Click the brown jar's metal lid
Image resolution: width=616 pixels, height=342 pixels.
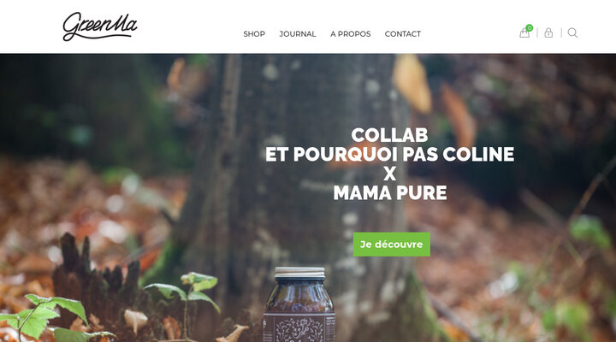point(299,273)
